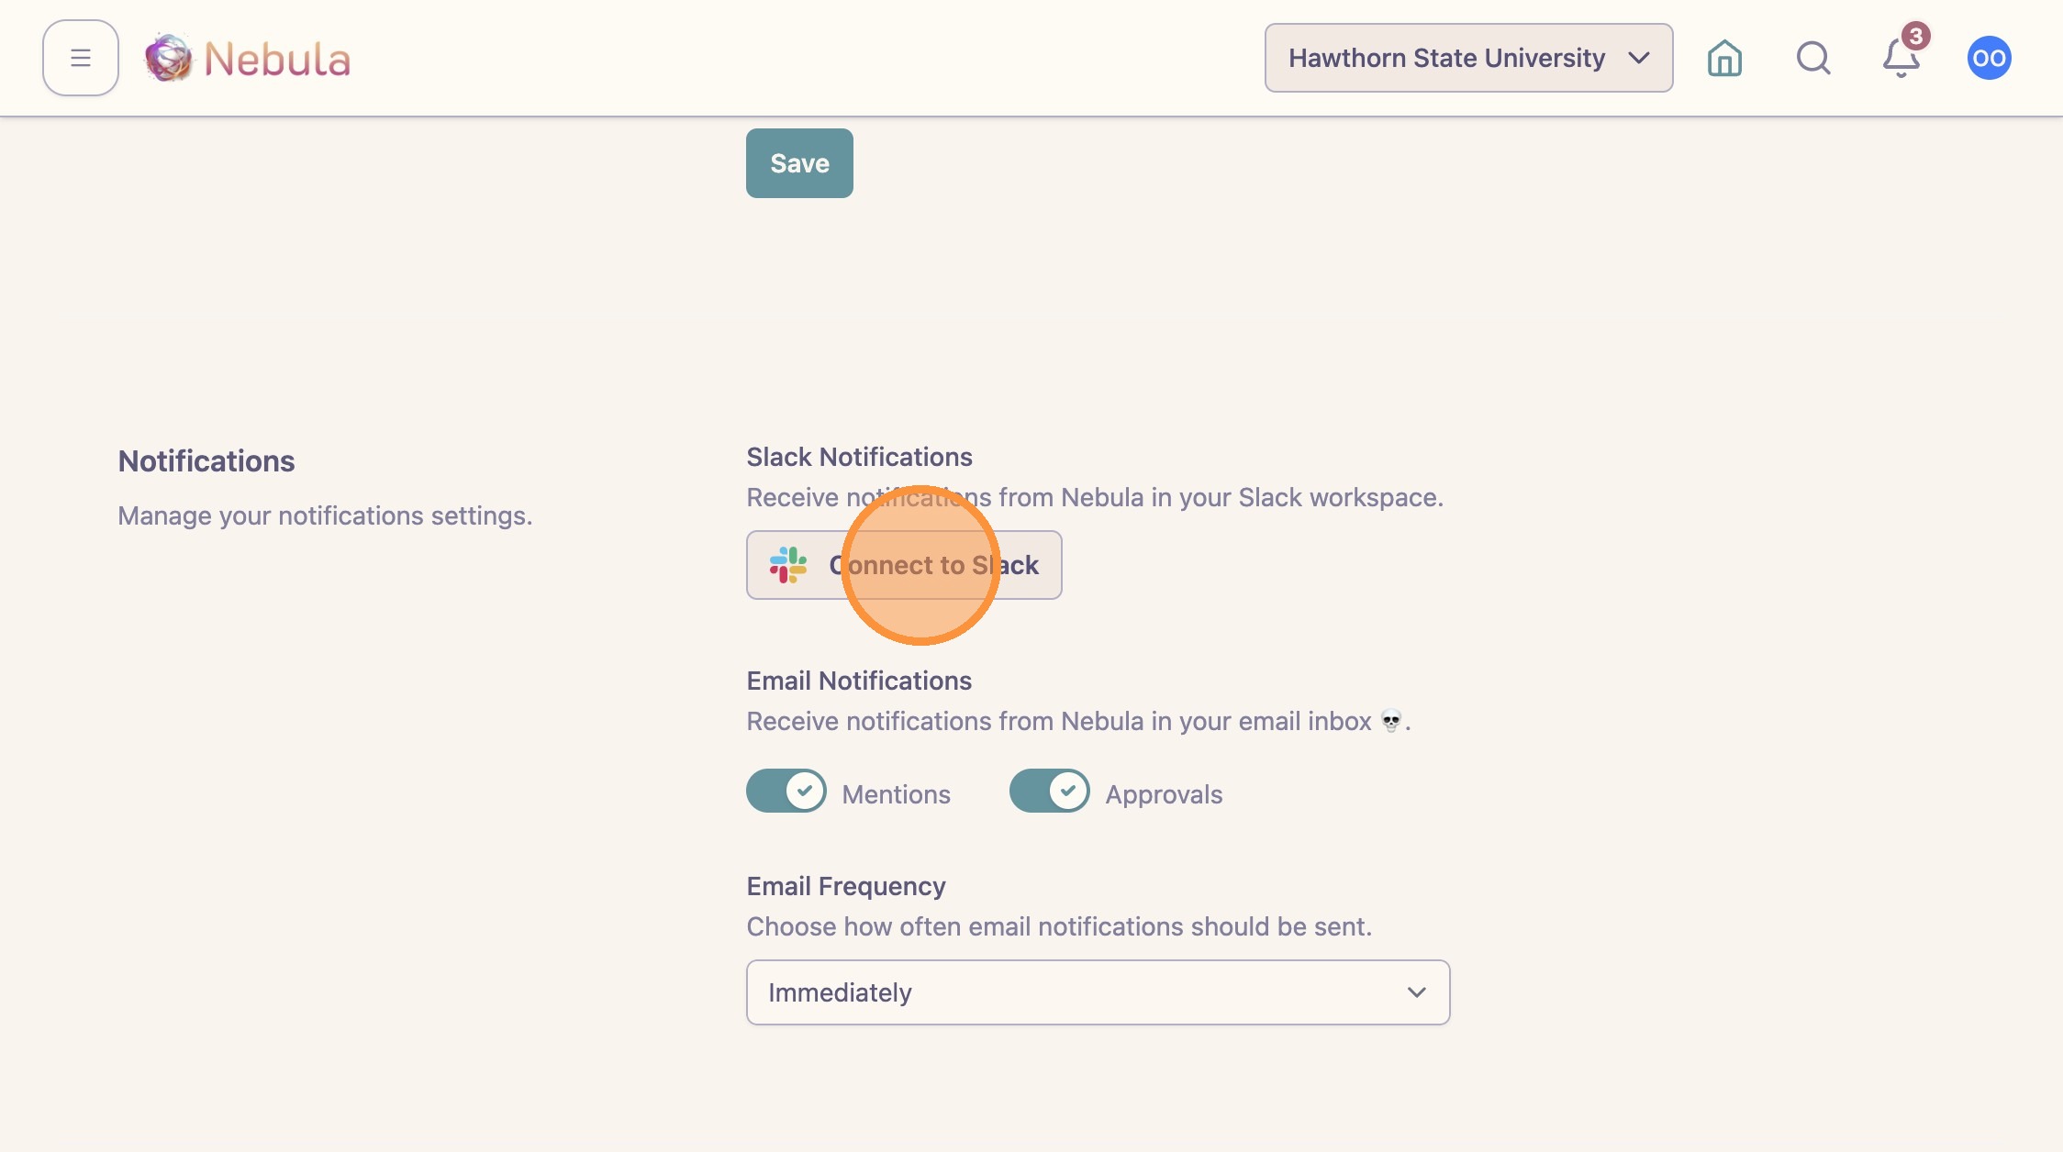Click the organization selector chevron arrow
The height and width of the screenshot is (1152, 2063).
pos(1639,58)
